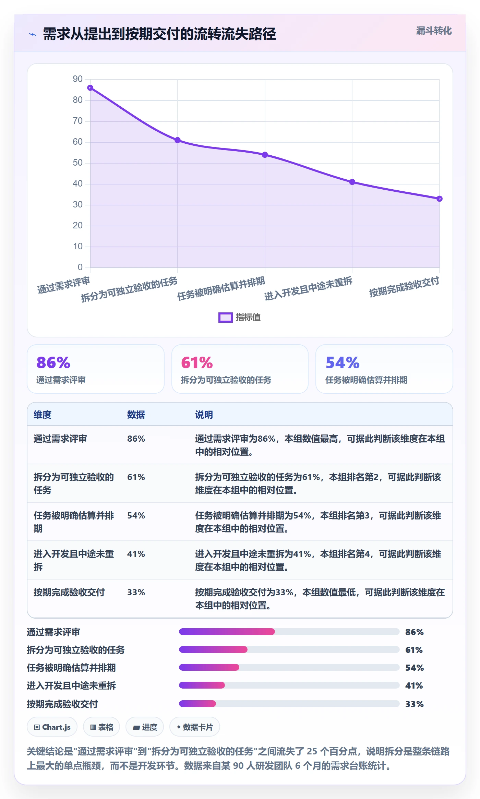Image resolution: width=480 pixels, height=799 pixels.
Task: Click the 进度 chip bar icon
Action: point(136,727)
